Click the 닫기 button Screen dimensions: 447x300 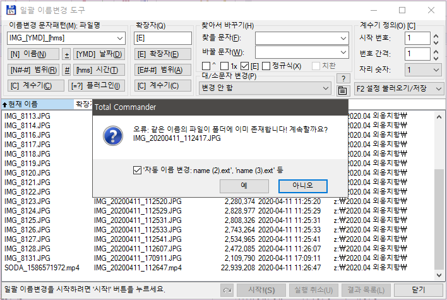(x=418, y=291)
